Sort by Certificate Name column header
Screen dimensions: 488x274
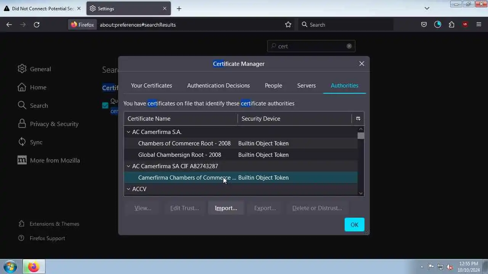(x=180, y=119)
